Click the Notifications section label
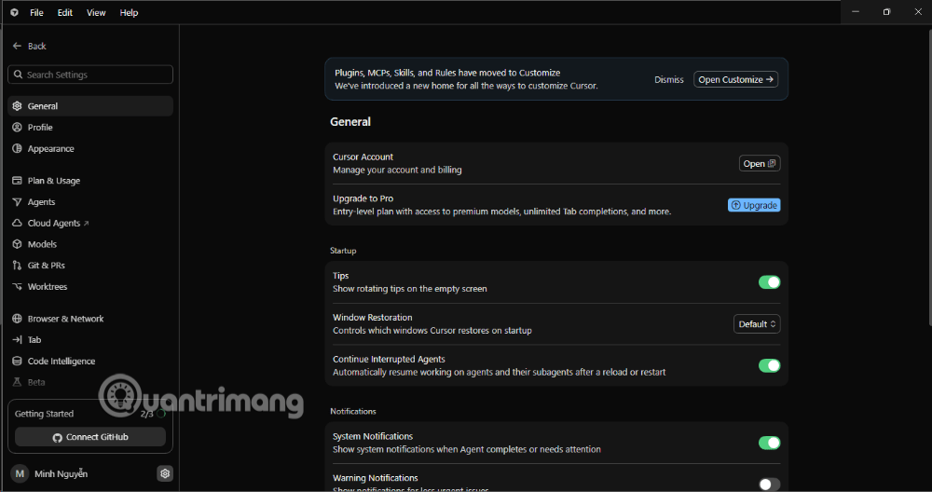This screenshot has height=492, width=932. click(353, 411)
